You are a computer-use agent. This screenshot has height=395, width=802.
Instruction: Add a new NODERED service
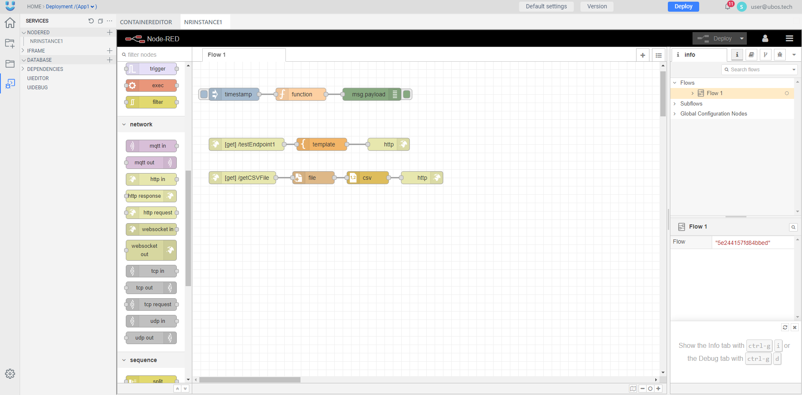point(109,32)
